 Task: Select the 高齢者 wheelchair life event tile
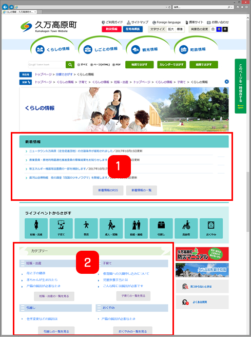(x=186, y=228)
